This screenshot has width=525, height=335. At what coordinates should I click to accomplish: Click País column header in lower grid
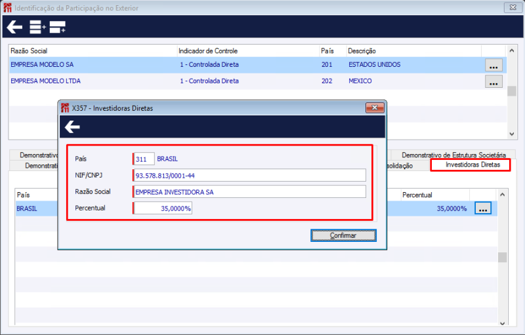tap(36, 195)
